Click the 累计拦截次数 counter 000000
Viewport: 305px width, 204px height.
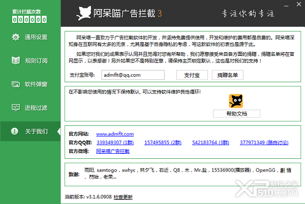tap(29, 19)
